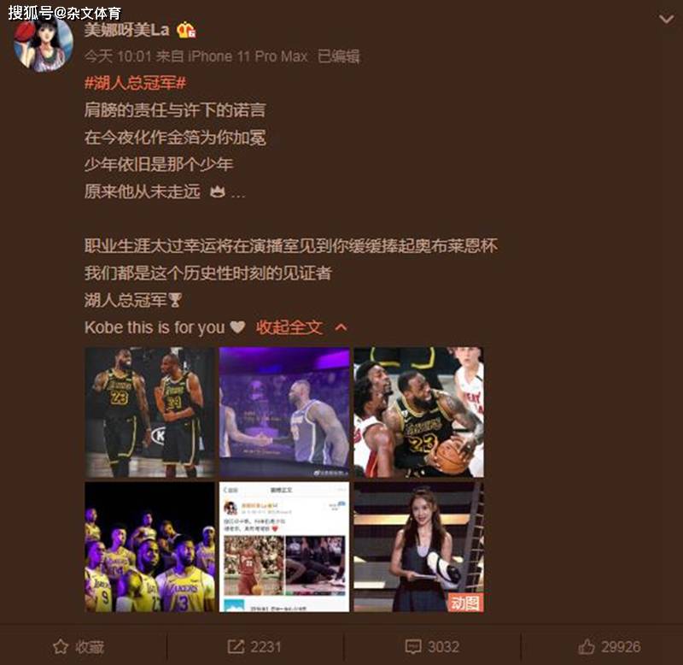Click the upward caret next to 收起全文
683x665 pixels.
[341, 327]
